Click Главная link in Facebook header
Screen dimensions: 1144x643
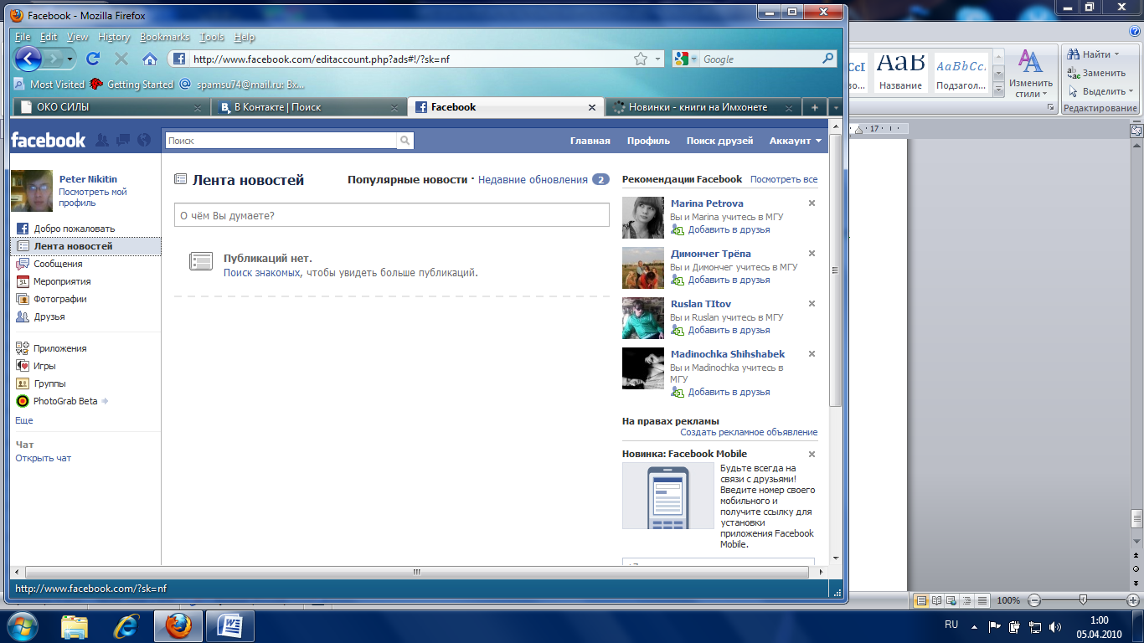click(x=590, y=141)
